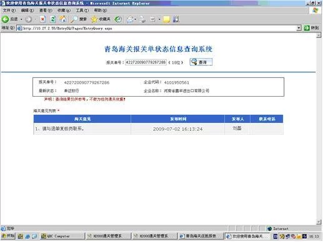Print the page using the printer icon
323x242 pixels.
click(x=142, y=19)
